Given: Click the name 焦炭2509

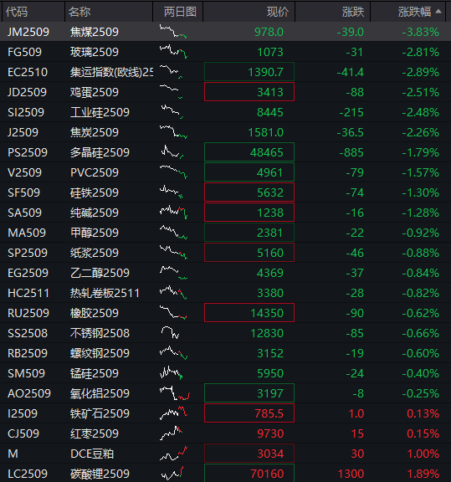Looking at the screenshot, I should click(x=94, y=132).
